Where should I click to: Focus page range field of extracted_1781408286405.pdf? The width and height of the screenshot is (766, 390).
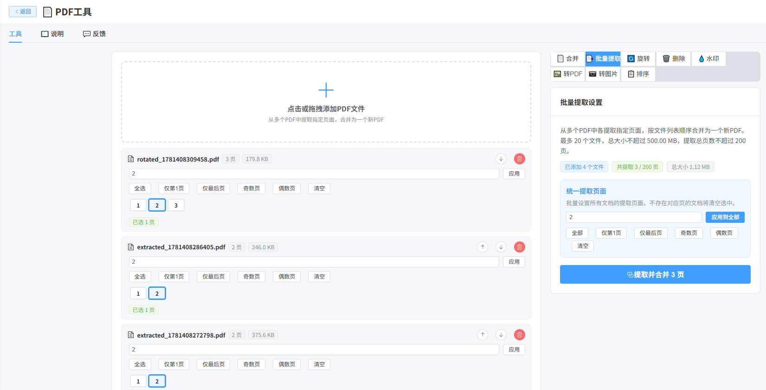pos(314,262)
